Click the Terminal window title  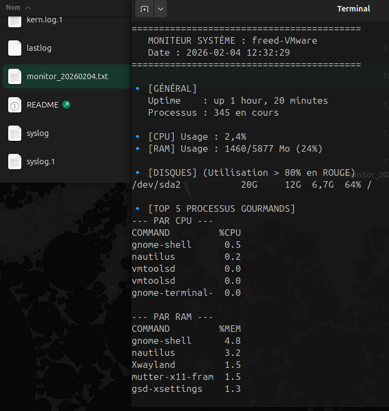click(353, 9)
